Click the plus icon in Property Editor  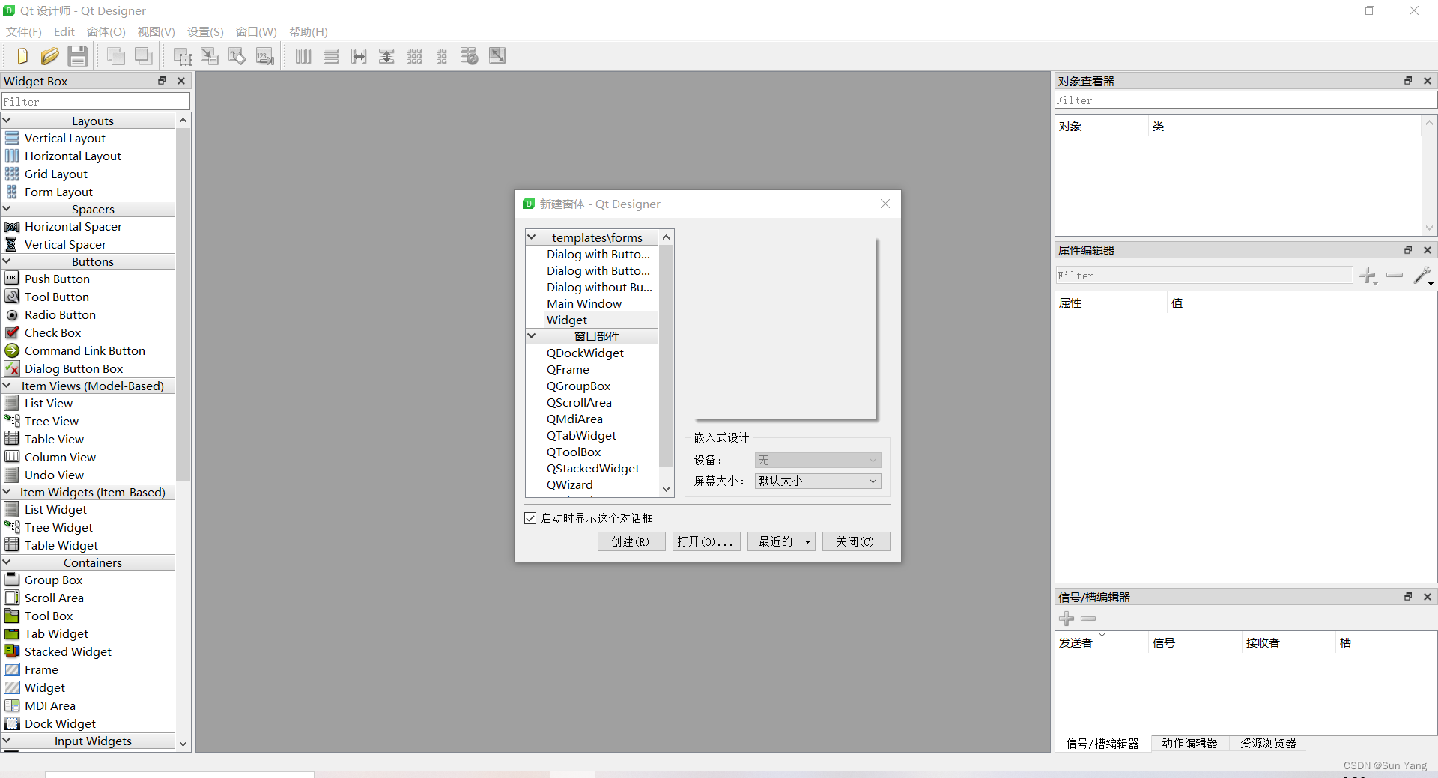1368,276
